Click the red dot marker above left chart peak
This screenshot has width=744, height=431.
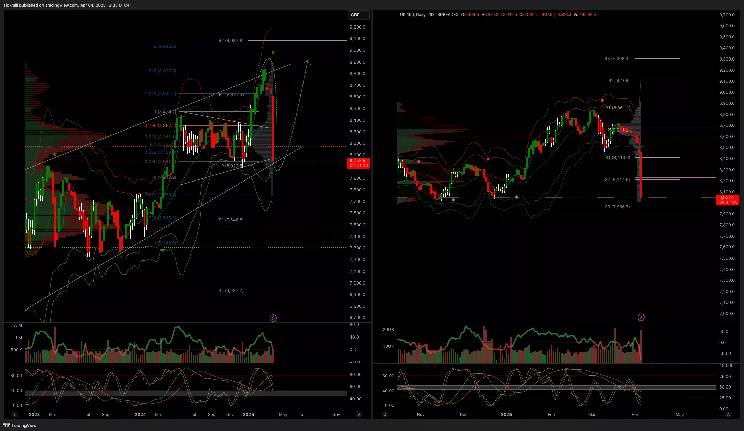pyautogui.click(x=273, y=52)
